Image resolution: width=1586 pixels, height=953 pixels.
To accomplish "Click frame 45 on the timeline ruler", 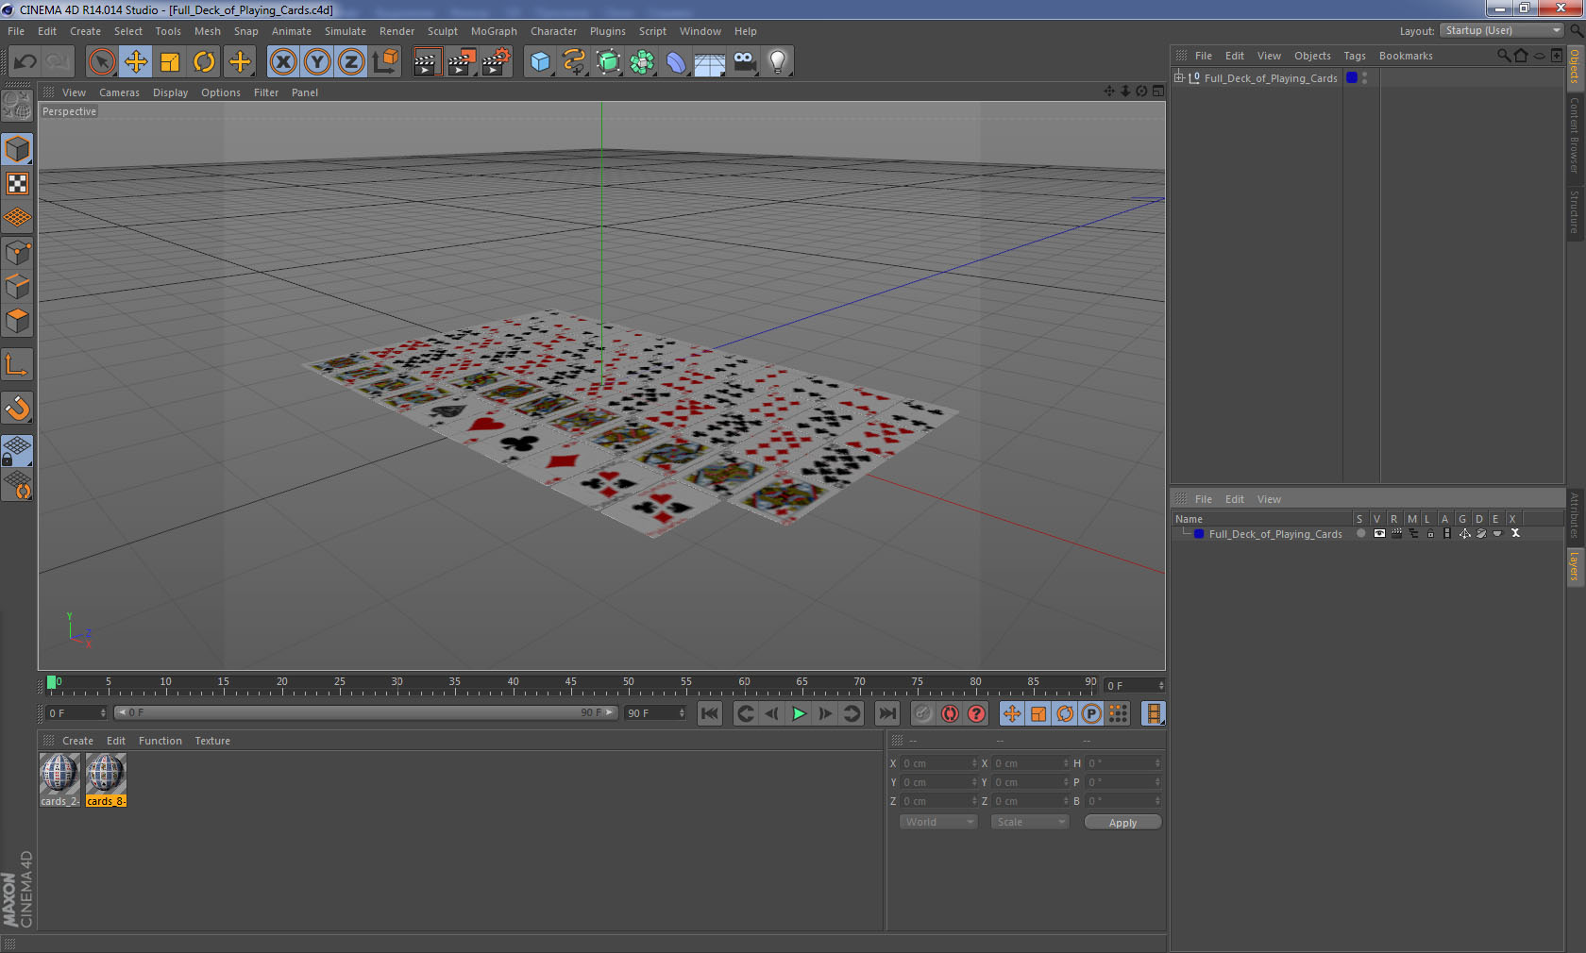I will click(x=570, y=683).
